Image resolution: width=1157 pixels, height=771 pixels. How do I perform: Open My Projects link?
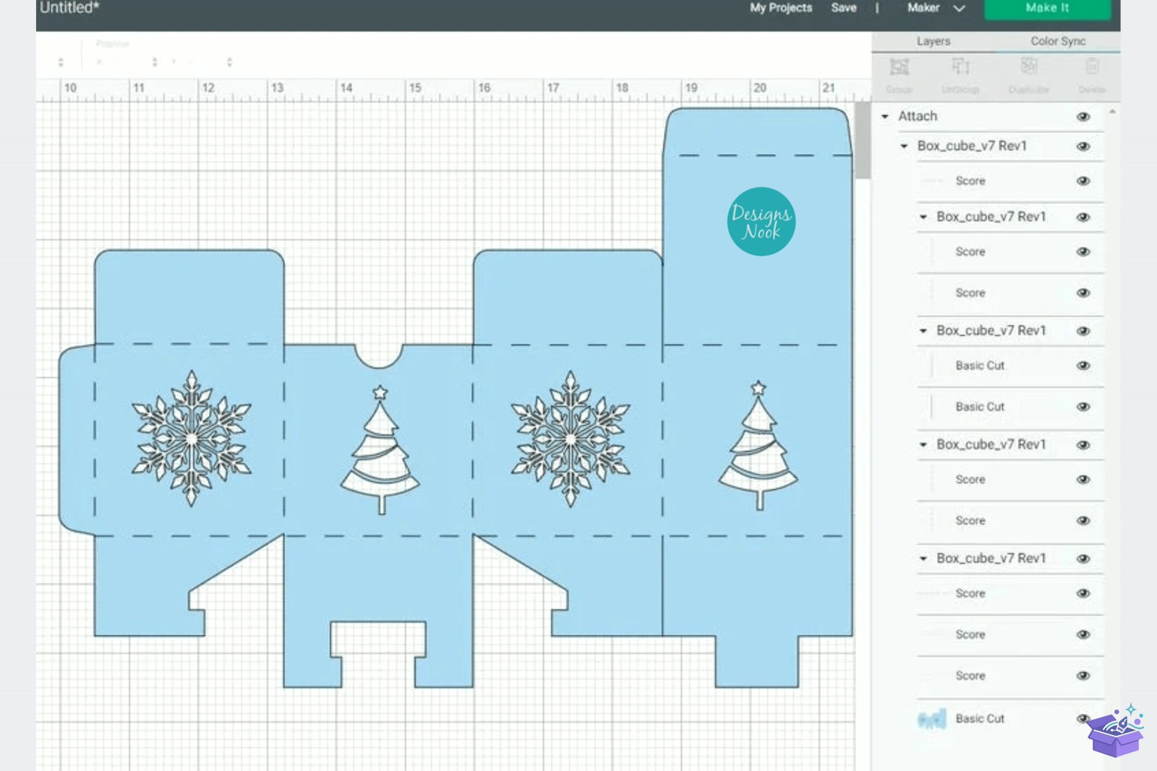[781, 8]
